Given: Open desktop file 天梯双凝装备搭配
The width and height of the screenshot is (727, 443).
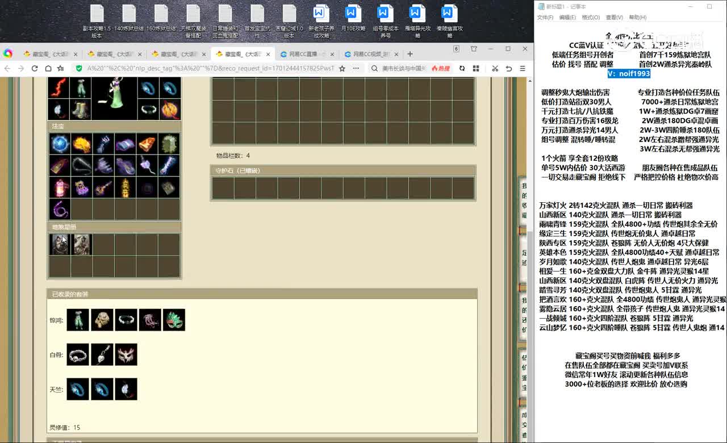Looking at the screenshot, I should point(193,22).
